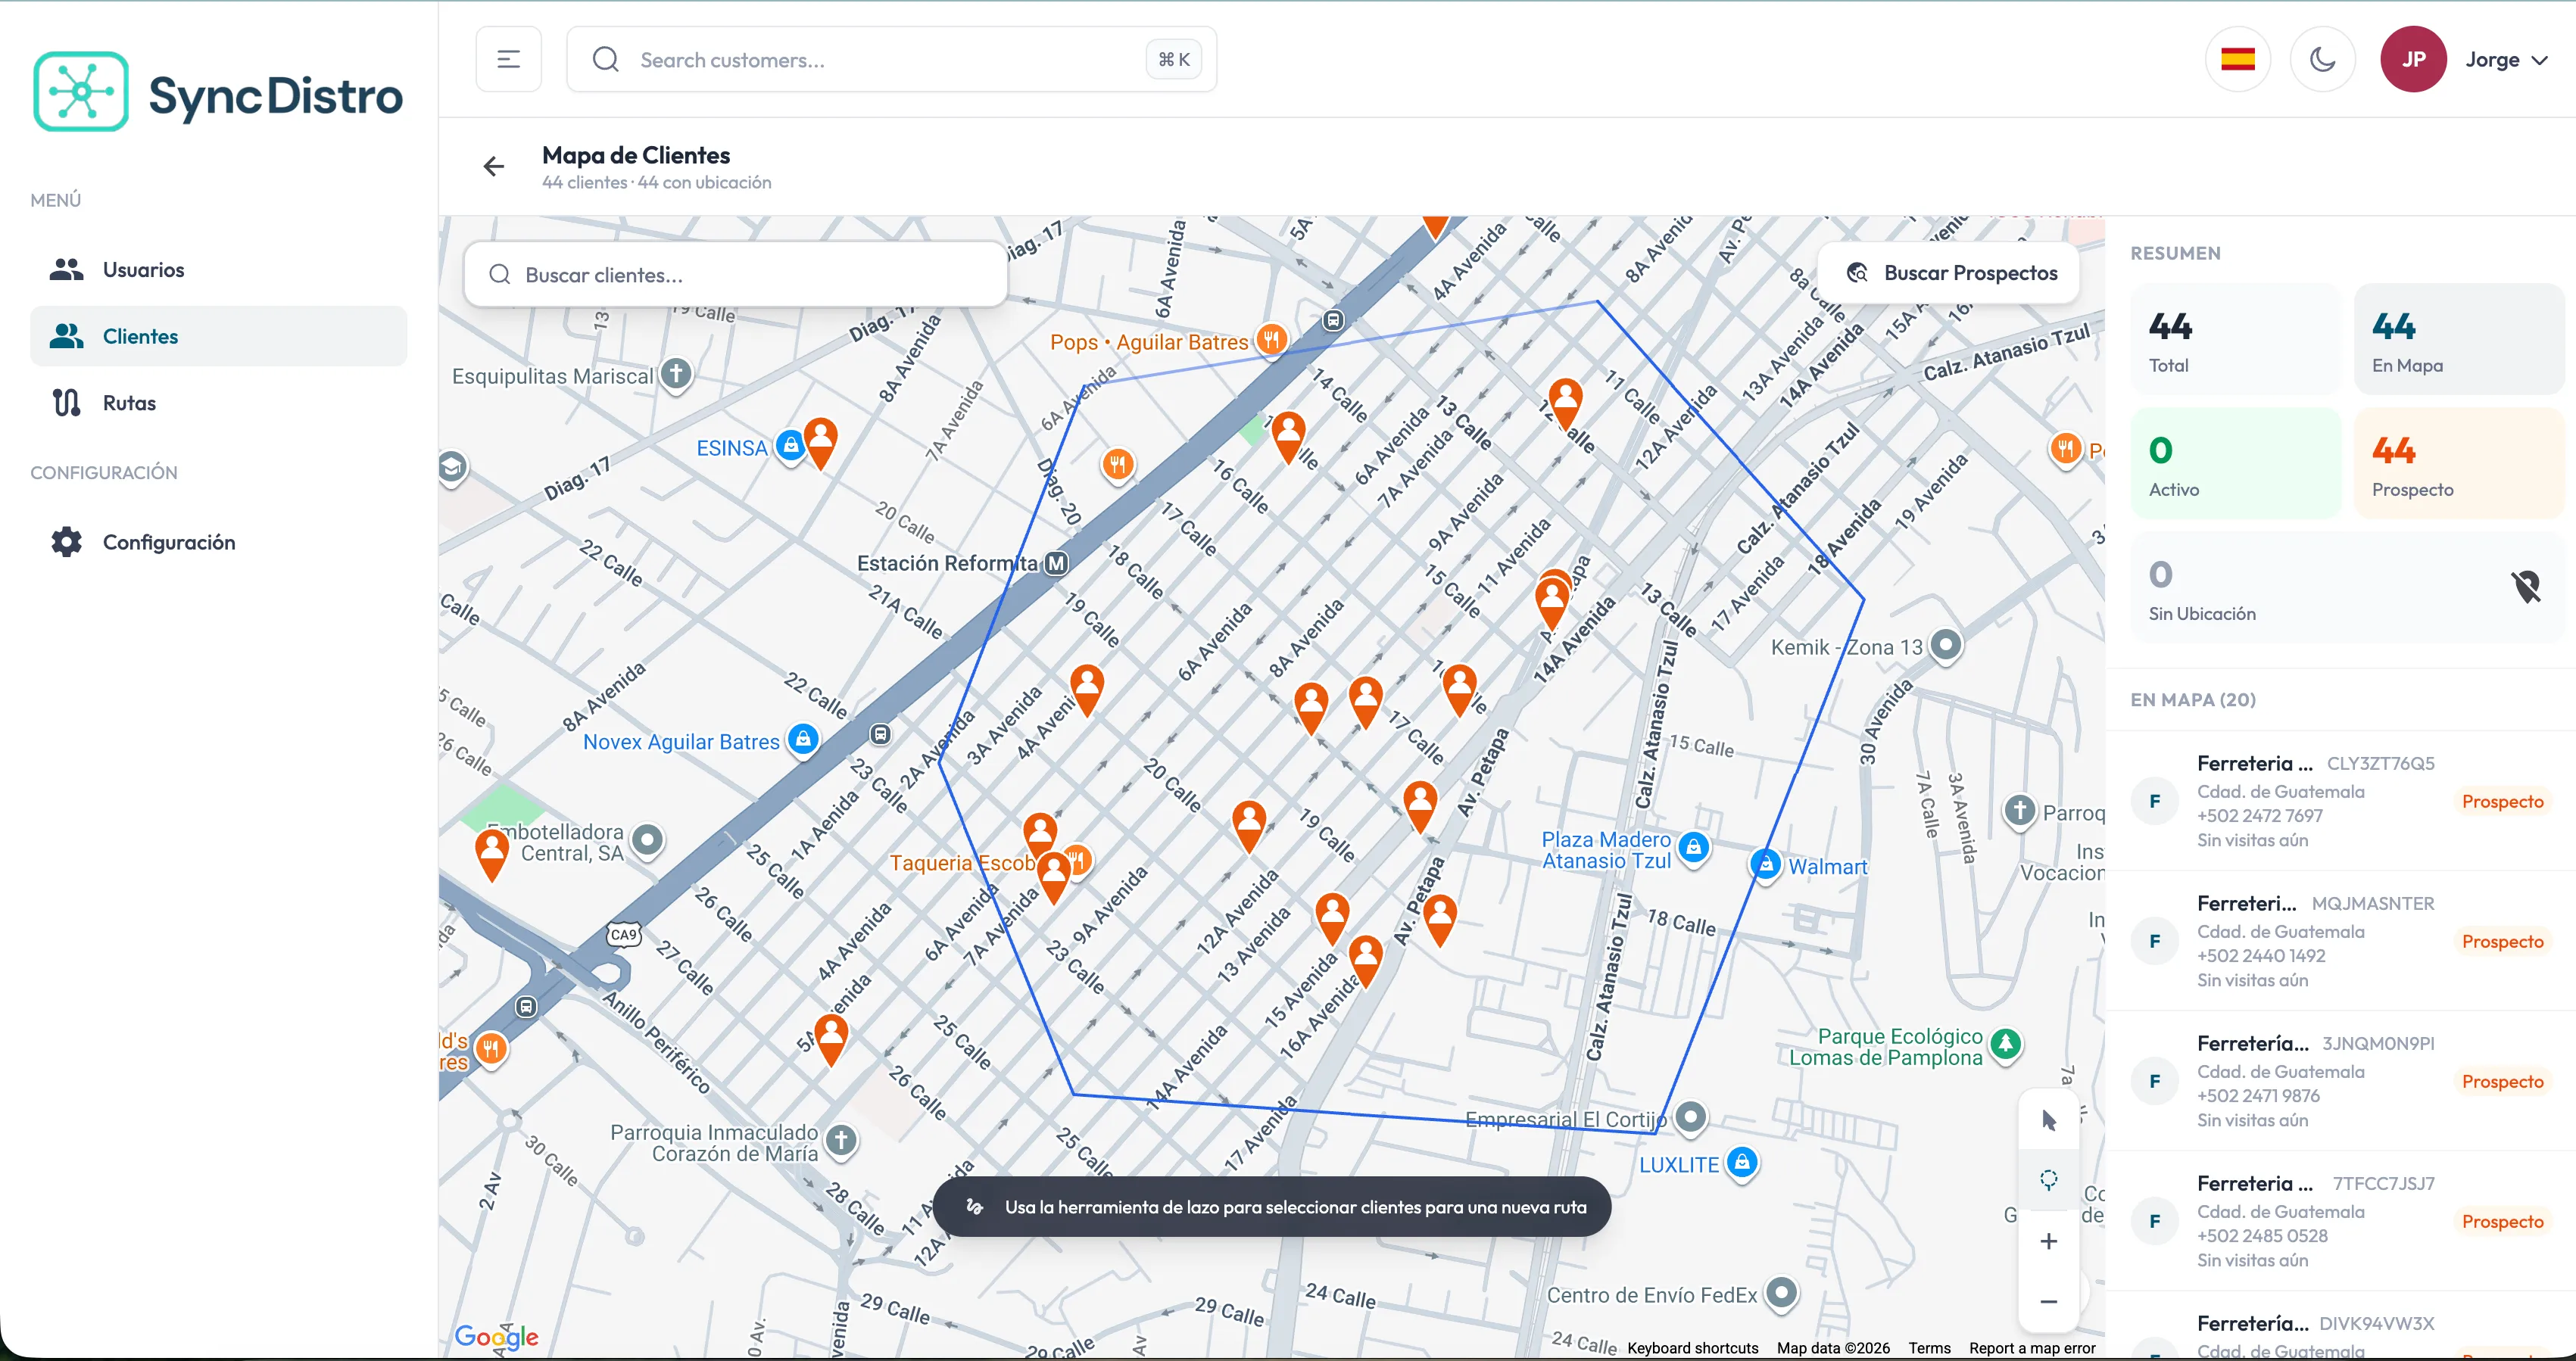The width and height of the screenshot is (2576, 1361).
Task: Click the SyncDistro logo icon
Action: pos(81,92)
